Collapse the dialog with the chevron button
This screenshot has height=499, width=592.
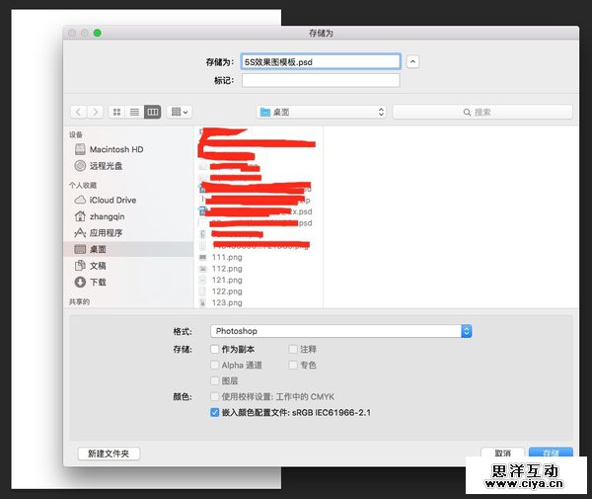412,61
